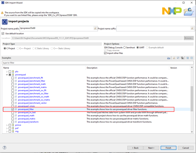Image resolution: width=196 pixels, height=153 pixels.
Task: Select the powerquad_benchmark_matrix example name
Action: tap(32, 87)
